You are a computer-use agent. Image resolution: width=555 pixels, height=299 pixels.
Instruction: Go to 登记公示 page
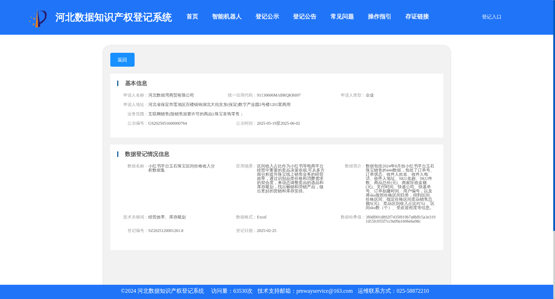click(267, 17)
